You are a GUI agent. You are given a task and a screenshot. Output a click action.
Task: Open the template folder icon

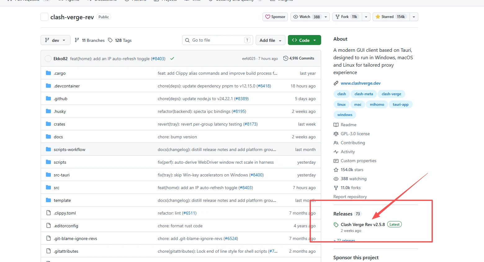(48, 200)
